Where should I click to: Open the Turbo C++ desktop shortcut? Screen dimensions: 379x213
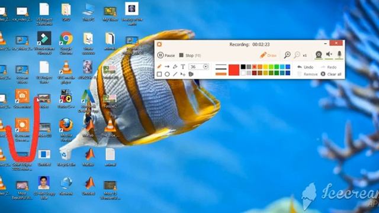click(x=66, y=99)
